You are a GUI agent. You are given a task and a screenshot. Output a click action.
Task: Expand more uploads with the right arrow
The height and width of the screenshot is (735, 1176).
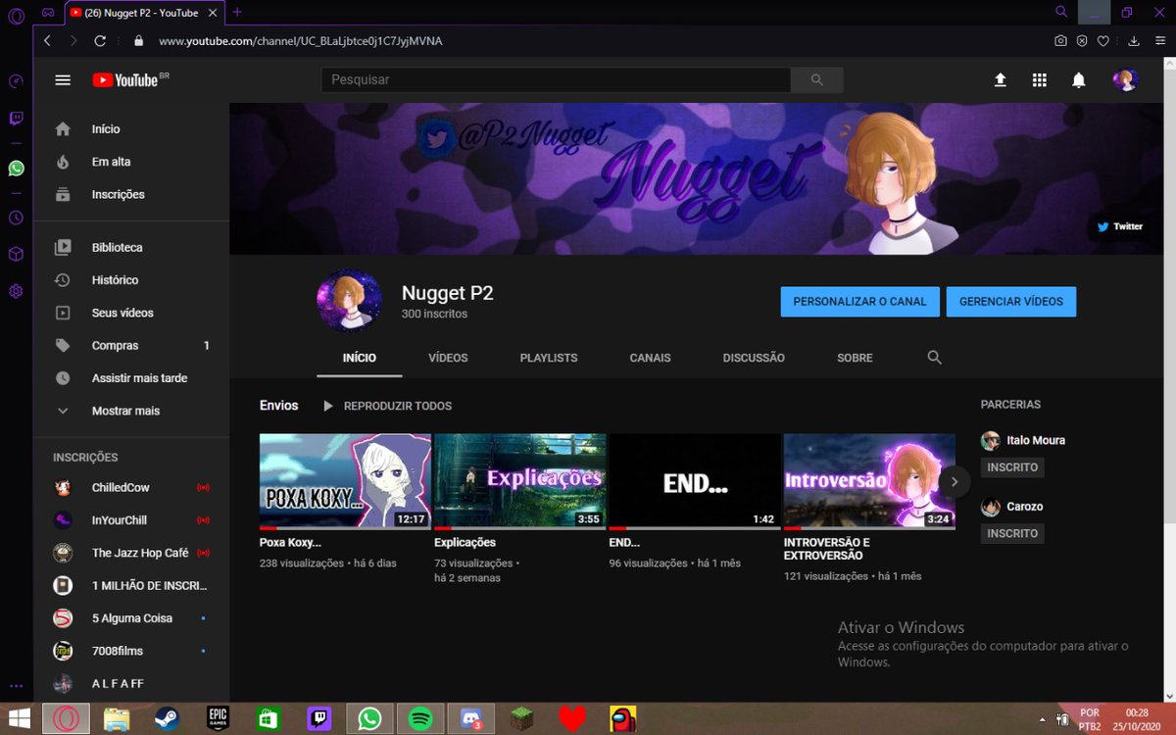pyautogui.click(x=954, y=481)
